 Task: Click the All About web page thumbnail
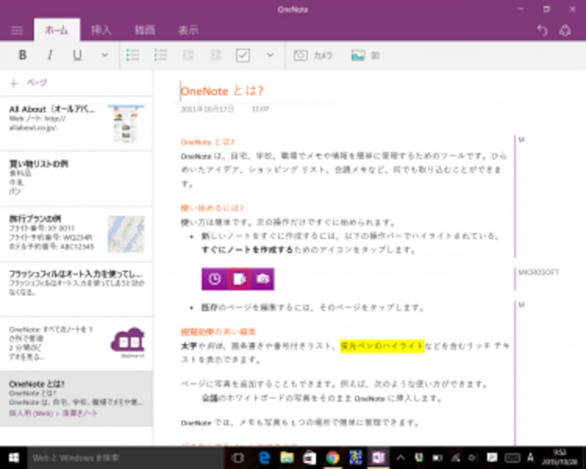126,124
